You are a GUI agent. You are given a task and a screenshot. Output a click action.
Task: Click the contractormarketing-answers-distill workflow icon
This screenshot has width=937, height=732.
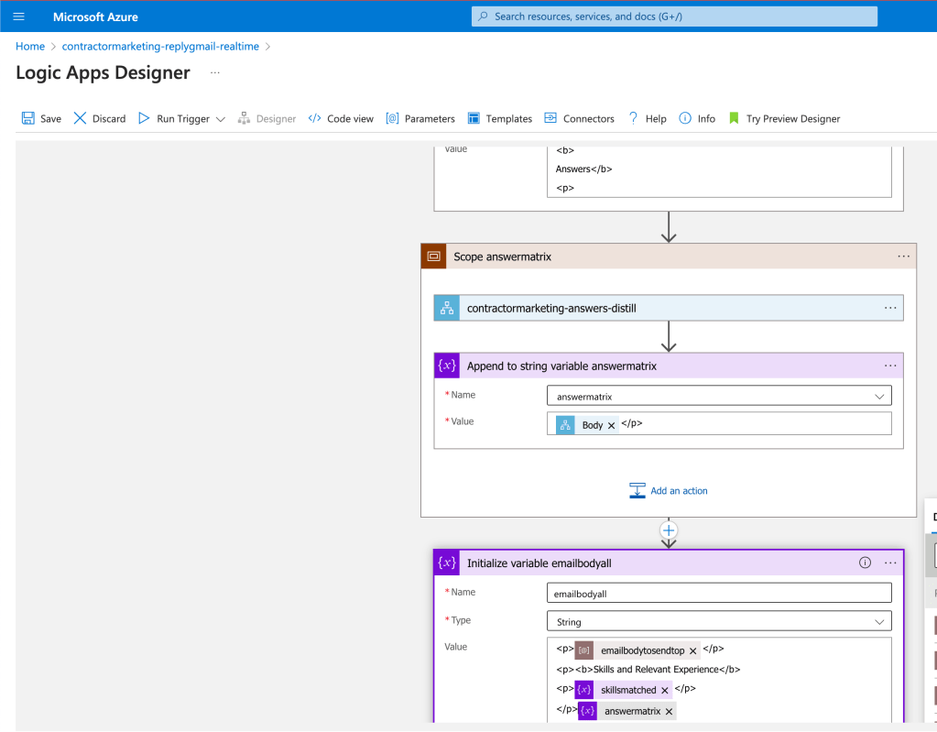click(x=447, y=309)
